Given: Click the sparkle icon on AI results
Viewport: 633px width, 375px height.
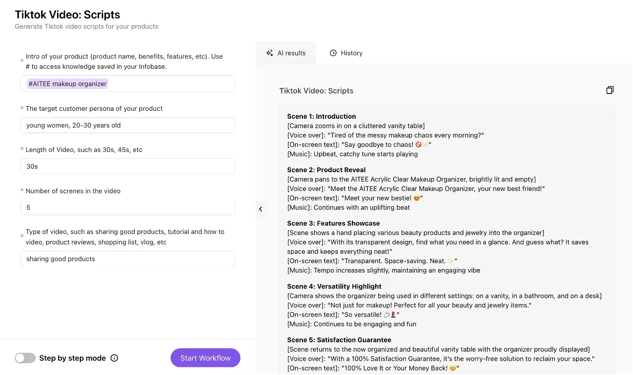Looking at the screenshot, I should (269, 53).
